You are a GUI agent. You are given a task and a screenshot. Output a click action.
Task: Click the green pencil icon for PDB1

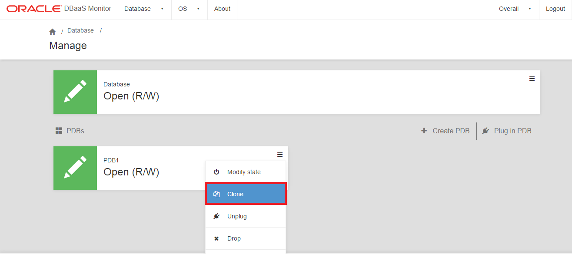[x=75, y=168]
